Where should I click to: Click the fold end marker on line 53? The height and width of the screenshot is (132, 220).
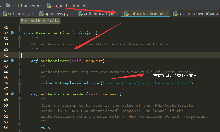pos(19,122)
